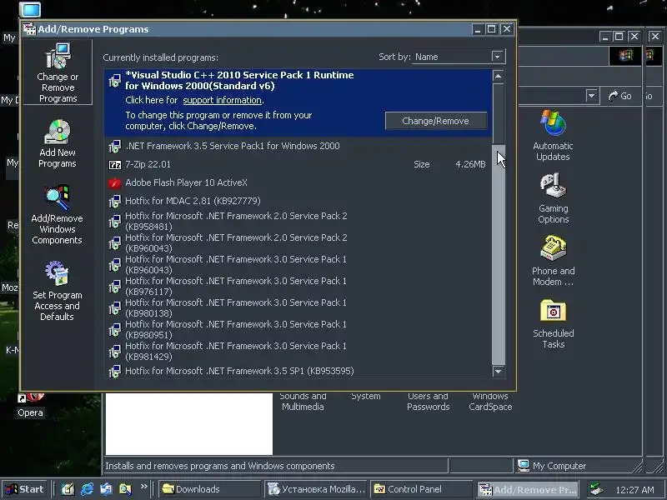Expand quick launch overflow chevron
This screenshot has width=667, height=500.
click(143, 486)
